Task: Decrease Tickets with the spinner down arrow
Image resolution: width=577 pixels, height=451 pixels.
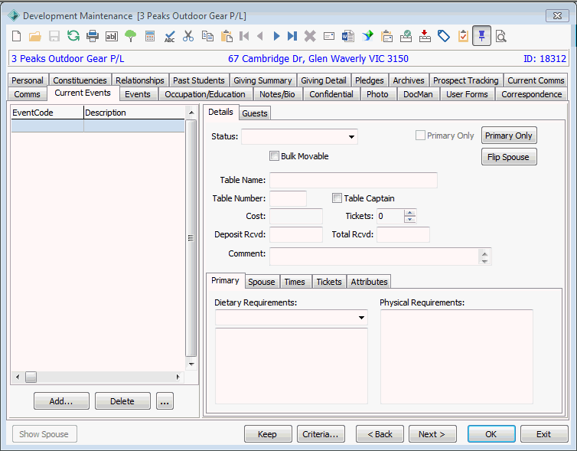Action: (410, 220)
